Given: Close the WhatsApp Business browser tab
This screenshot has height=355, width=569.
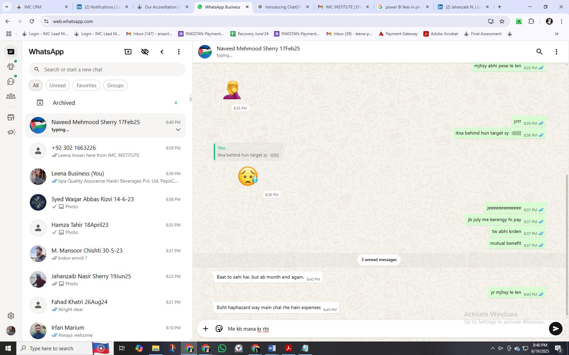Looking at the screenshot, I should (x=247, y=7).
